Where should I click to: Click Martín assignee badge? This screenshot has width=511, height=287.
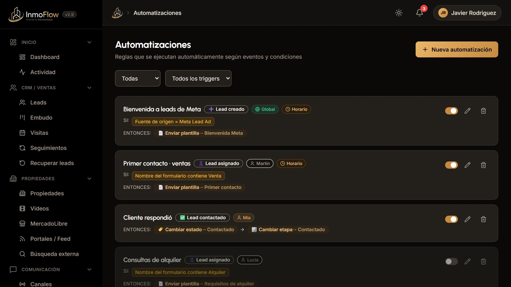(260, 163)
